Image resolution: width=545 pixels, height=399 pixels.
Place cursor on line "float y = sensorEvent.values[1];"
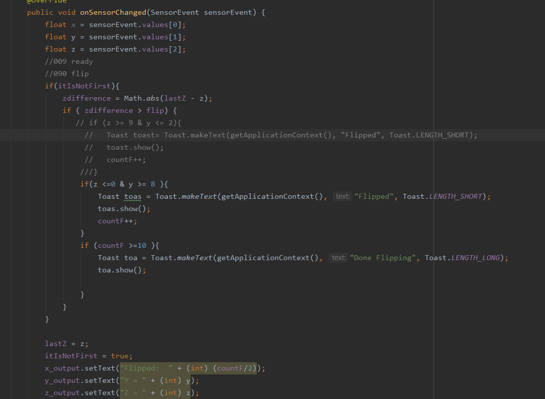[115, 37]
